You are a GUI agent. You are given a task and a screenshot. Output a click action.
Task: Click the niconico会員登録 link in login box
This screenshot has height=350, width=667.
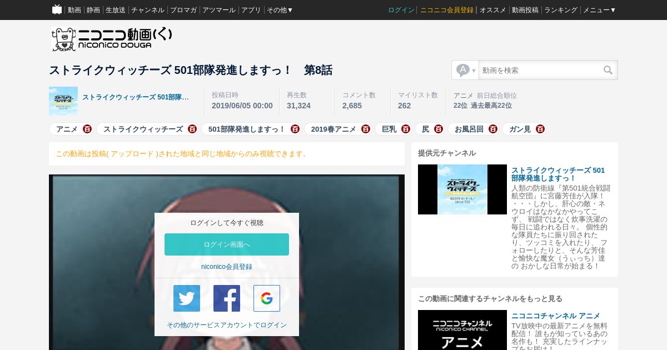227,267
